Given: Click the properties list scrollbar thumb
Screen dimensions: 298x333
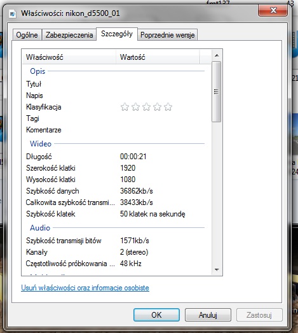Looking at the screenshot, I should [x=217, y=92].
